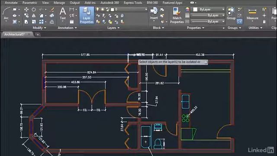Select the Copy tool in Modify panel
Screen dimensions: 277x156
26,16
